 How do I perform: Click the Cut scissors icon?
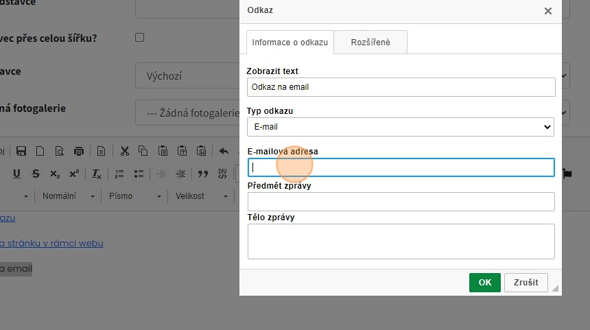pos(124,151)
